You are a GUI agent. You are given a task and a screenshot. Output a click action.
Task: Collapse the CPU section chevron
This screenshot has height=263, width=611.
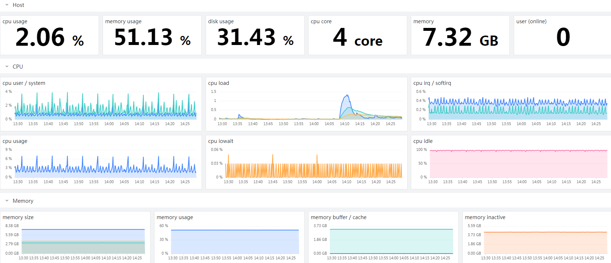tap(7, 67)
